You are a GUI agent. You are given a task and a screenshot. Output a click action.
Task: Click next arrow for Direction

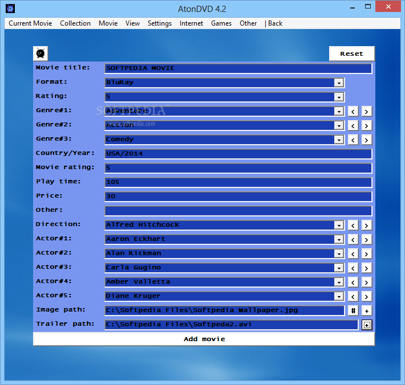(366, 226)
